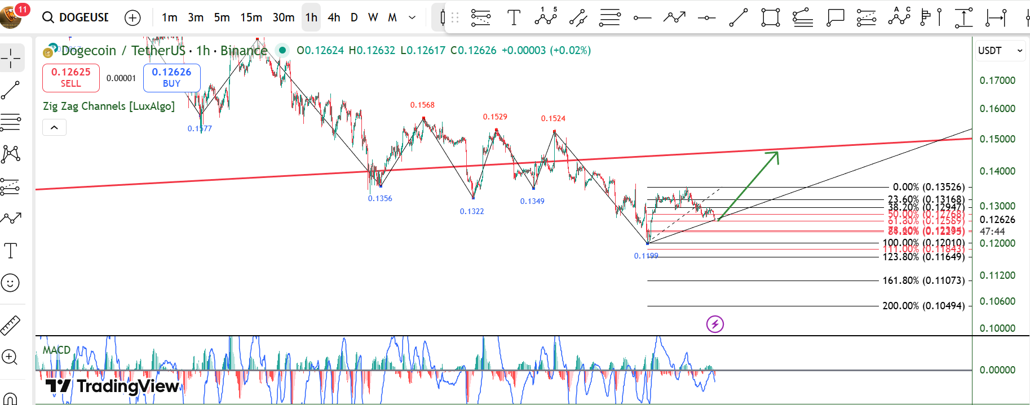Image resolution: width=1030 pixels, height=405 pixels.
Task: Select the Text tool in favorites toolbar
Action: (514, 17)
